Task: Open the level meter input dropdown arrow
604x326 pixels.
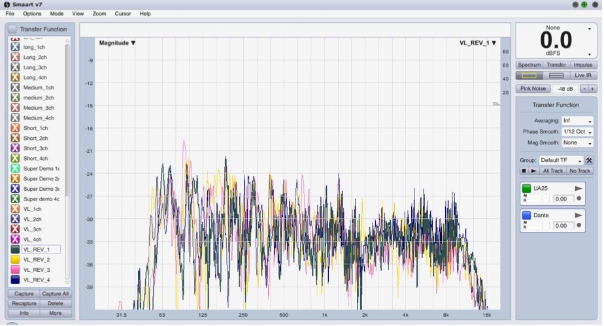Action: [x=590, y=29]
